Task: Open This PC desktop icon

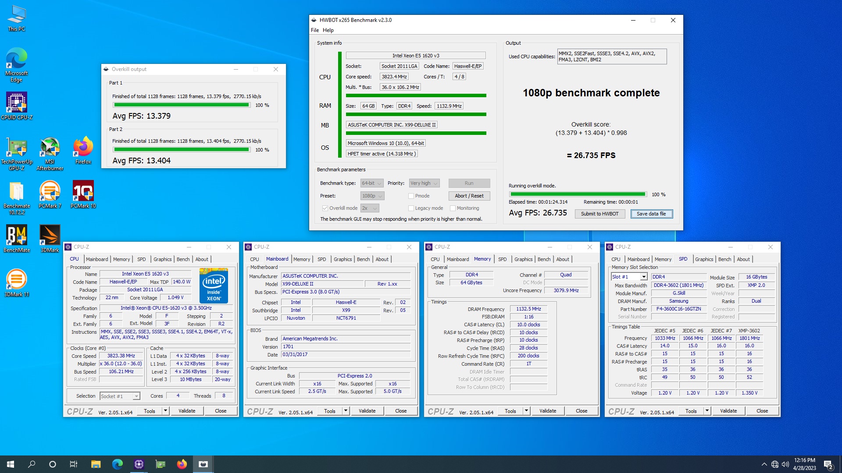Action: [17, 18]
